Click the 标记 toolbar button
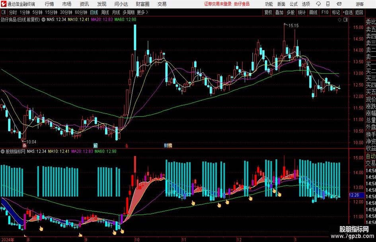Screen dimensions: 376x242 point(336,12)
